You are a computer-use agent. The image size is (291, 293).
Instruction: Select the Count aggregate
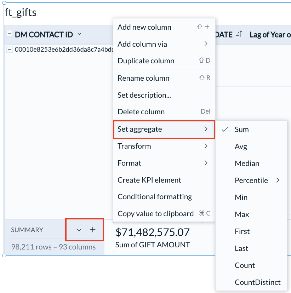251,265
